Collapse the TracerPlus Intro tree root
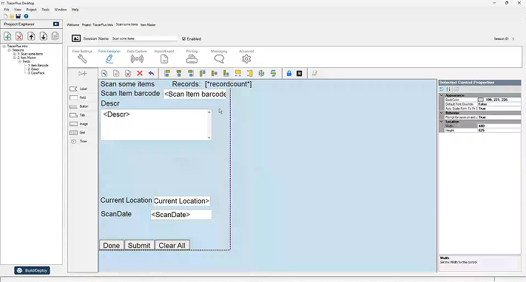The image size is (526, 282). click(x=4, y=47)
